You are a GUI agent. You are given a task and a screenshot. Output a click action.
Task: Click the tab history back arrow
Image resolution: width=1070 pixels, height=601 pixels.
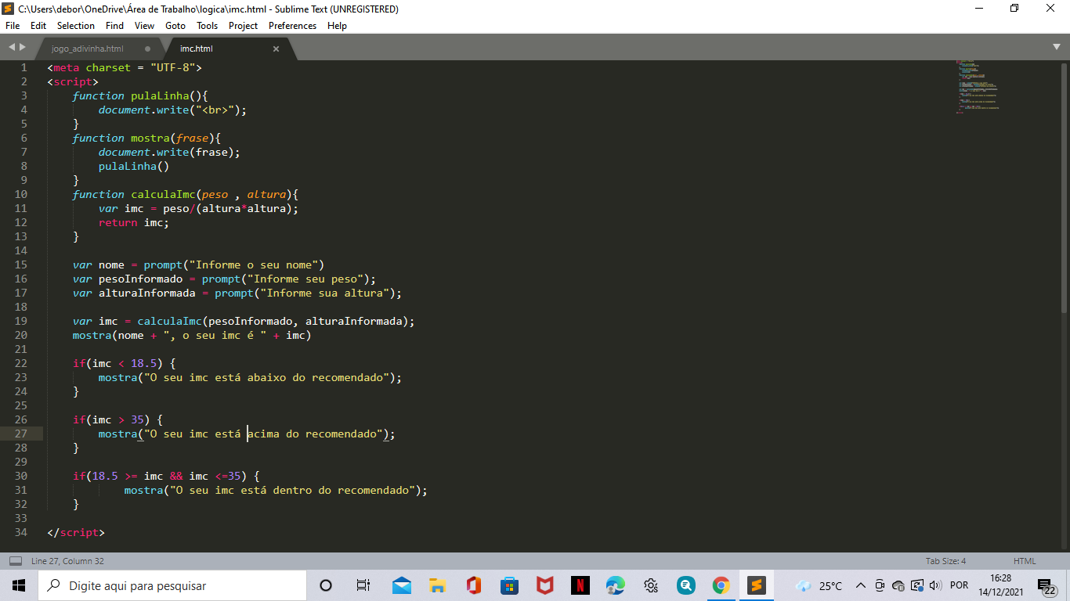(x=11, y=48)
